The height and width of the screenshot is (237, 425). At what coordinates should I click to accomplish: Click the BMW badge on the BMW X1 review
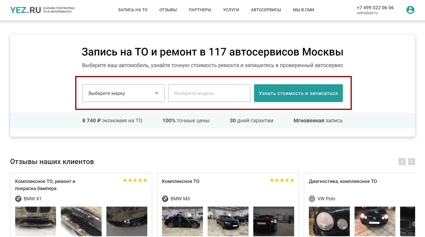(18, 199)
